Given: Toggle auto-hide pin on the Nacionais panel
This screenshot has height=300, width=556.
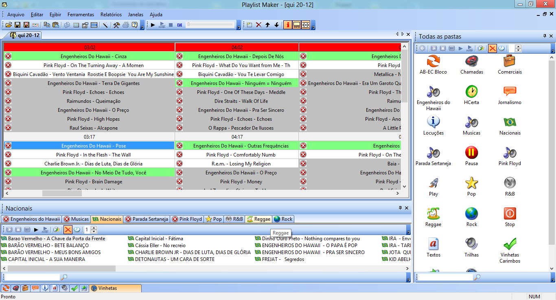Looking at the screenshot, I should coord(400,208).
